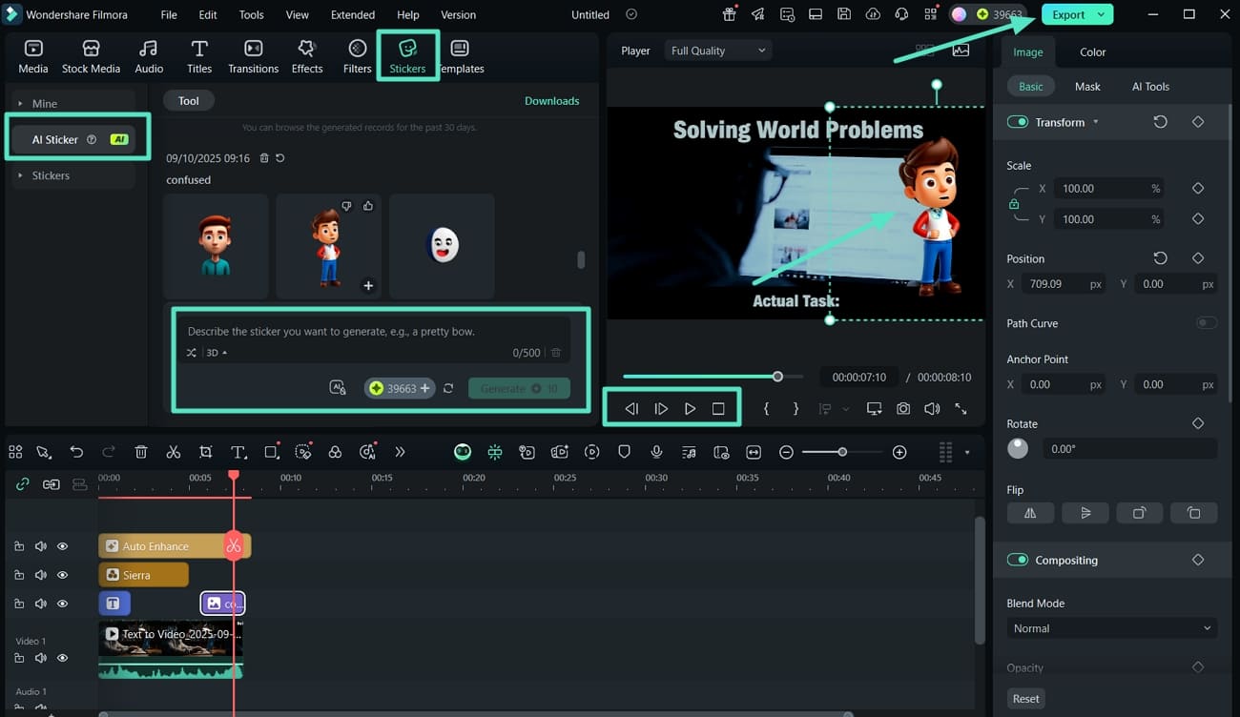Lock the Auto Enhance track
The image size is (1240, 717).
[x=19, y=546]
